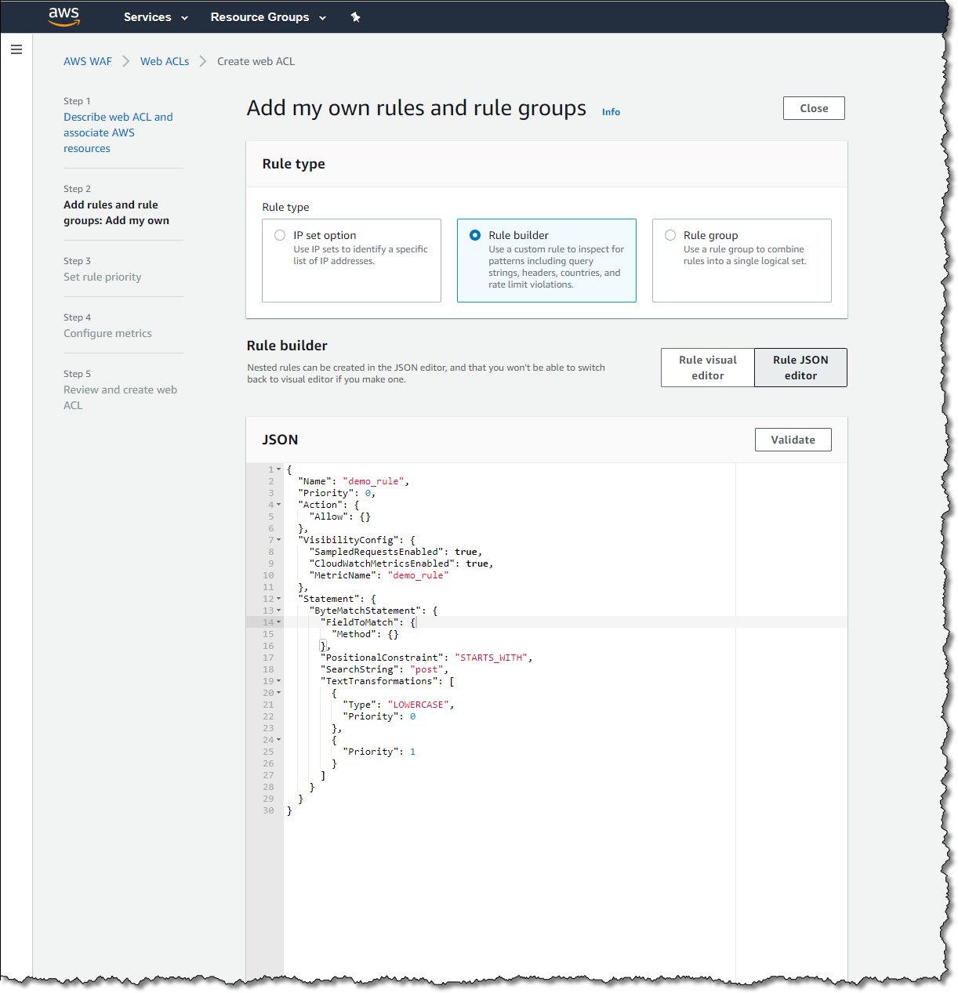Click the "Allow": {} line
Image resolution: width=958 pixels, height=993 pixels.
pos(339,516)
